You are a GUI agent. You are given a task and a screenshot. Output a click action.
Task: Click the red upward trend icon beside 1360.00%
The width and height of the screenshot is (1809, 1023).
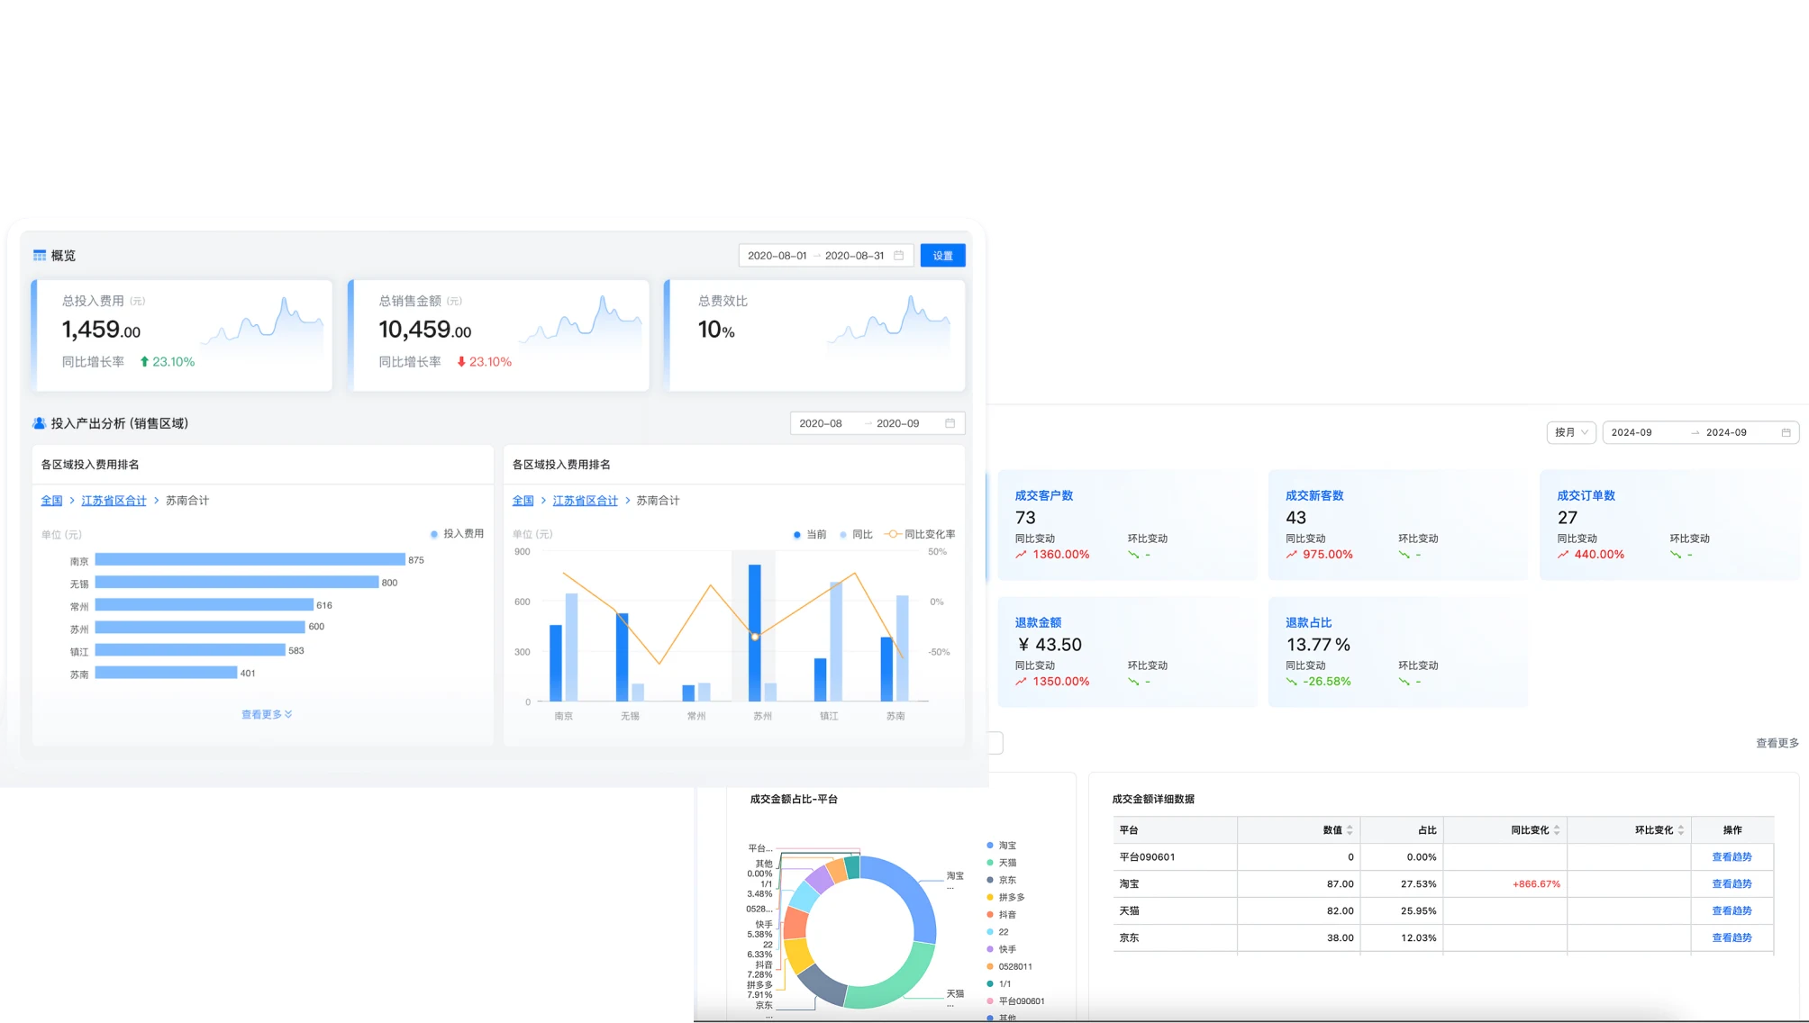coord(1021,555)
